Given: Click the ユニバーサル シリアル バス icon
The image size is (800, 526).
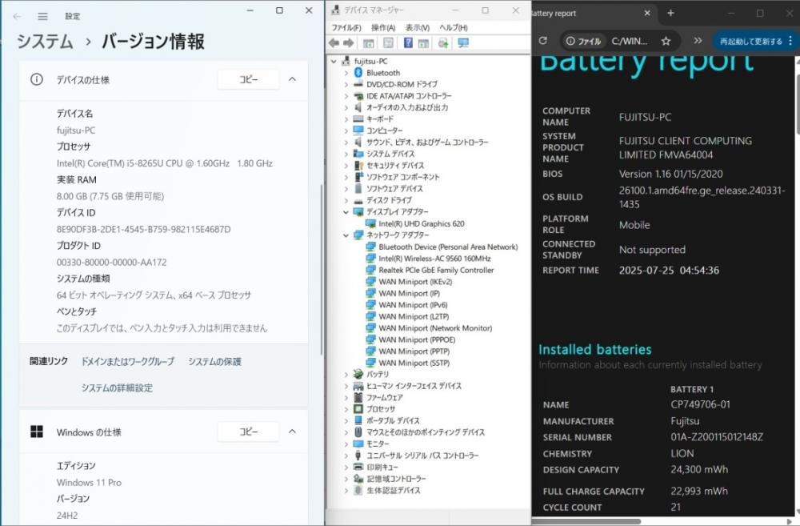Looking at the screenshot, I should tap(358, 456).
